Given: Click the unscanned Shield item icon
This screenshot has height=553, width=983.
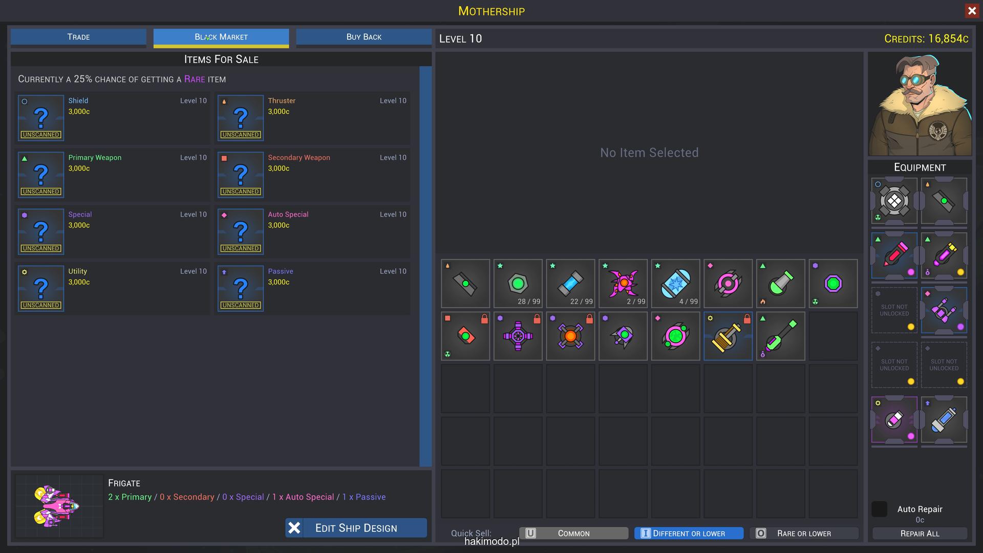Looking at the screenshot, I should point(41,118).
